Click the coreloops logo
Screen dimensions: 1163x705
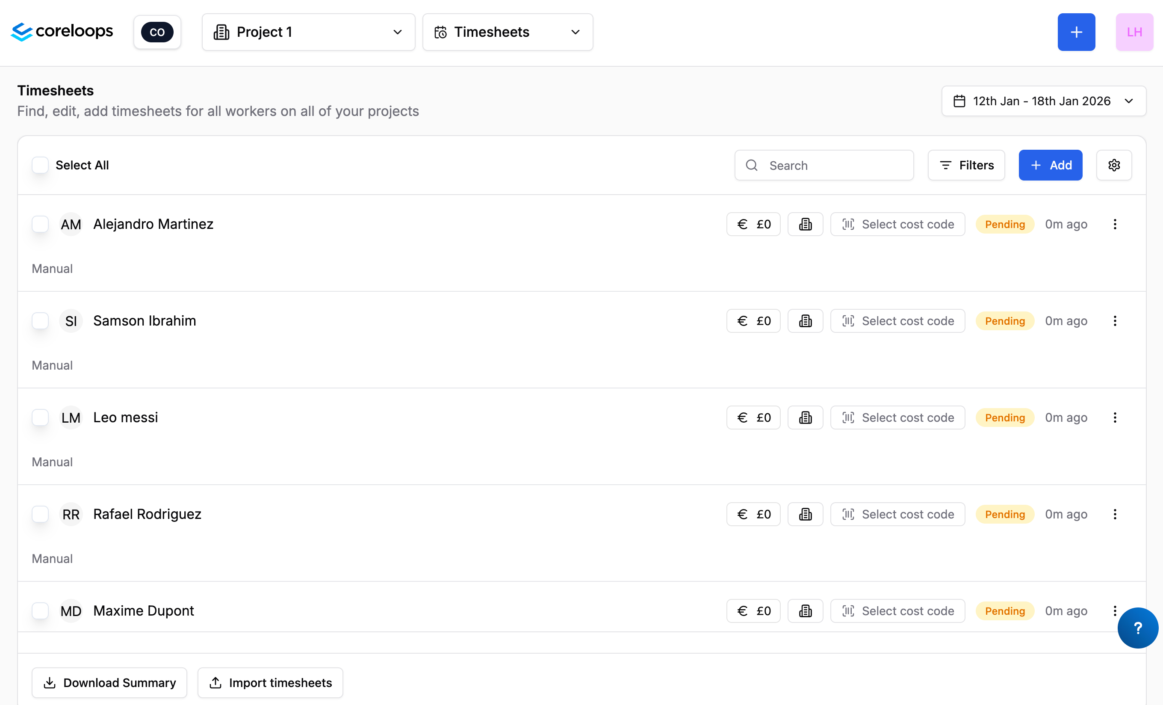click(x=62, y=32)
